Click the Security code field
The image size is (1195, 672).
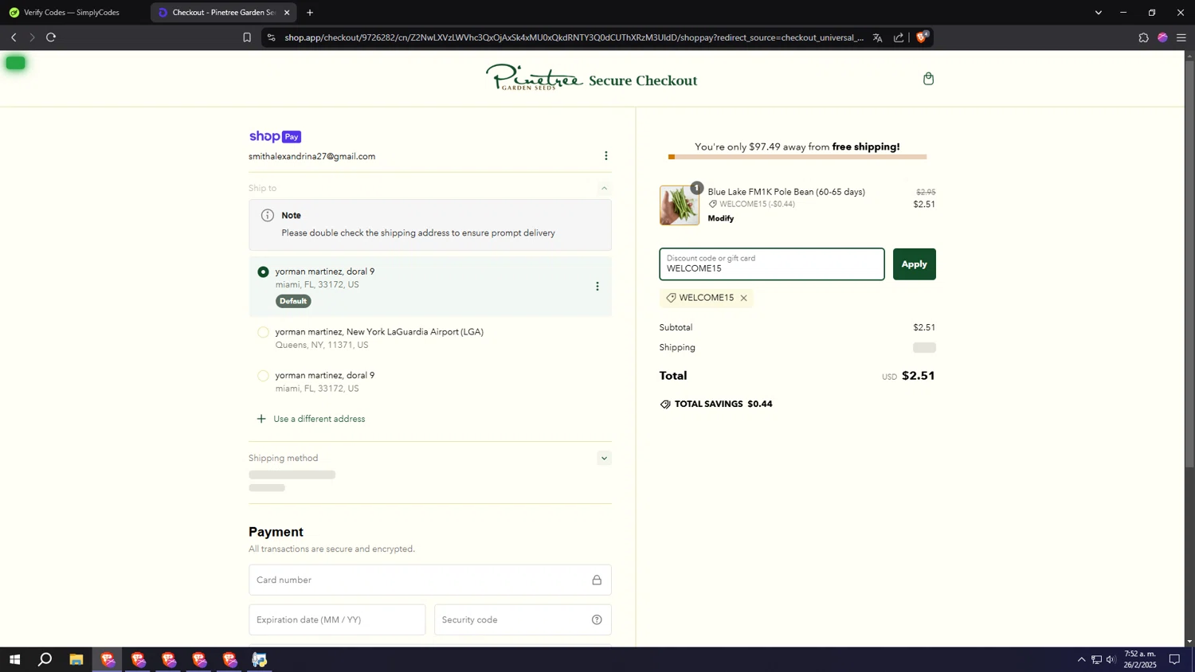pos(523,620)
